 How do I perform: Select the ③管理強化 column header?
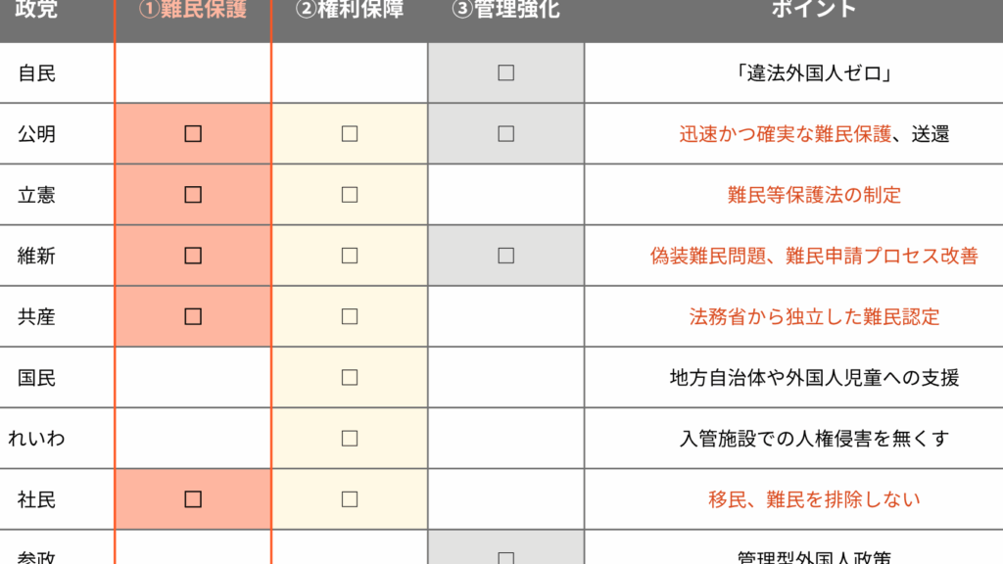pos(505,10)
